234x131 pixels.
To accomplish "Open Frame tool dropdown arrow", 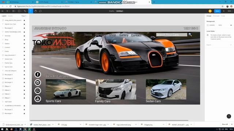I will point(15,11).
